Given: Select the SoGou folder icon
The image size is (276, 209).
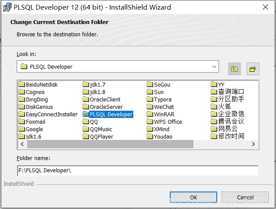Looking at the screenshot, I should (x=150, y=84).
